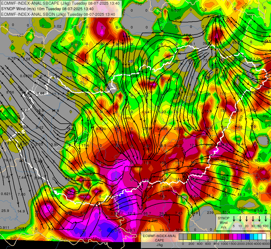
Task: Click the 800 tick label on the CAPE scale
Action: [216, 244]
